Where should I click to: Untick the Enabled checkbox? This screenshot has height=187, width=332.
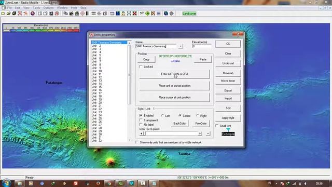coord(141,115)
